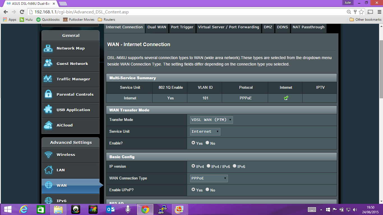
Task: Click the browser address bar URL
Action: click(x=82, y=12)
